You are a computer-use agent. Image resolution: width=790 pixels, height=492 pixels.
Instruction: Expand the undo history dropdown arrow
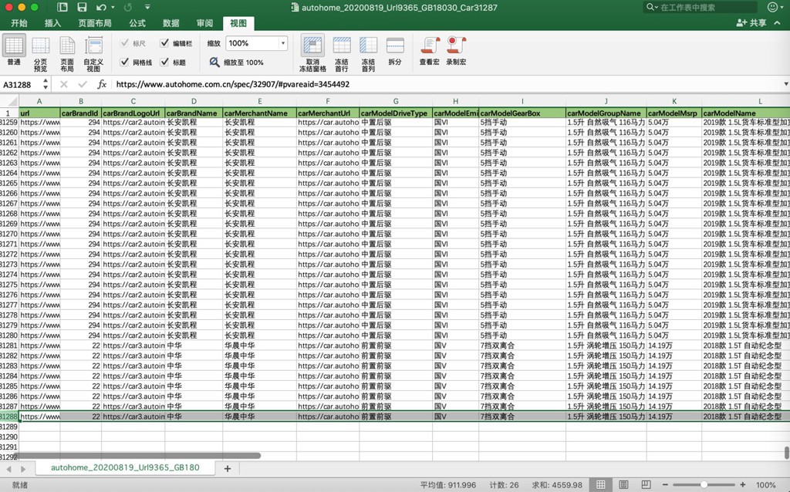(x=113, y=7)
